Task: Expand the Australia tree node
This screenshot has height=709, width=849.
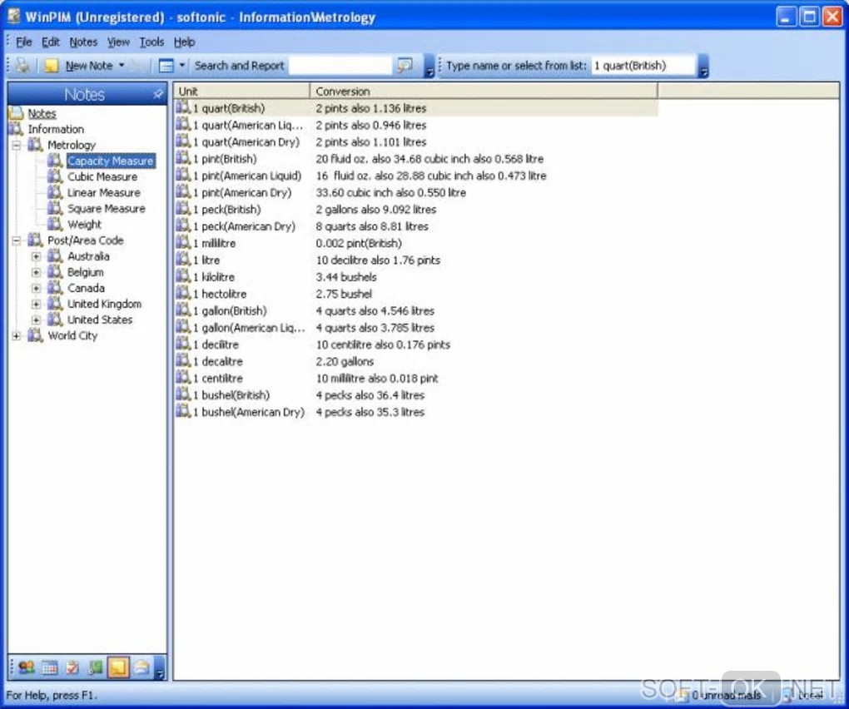Action: pyautogui.click(x=36, y=256)
